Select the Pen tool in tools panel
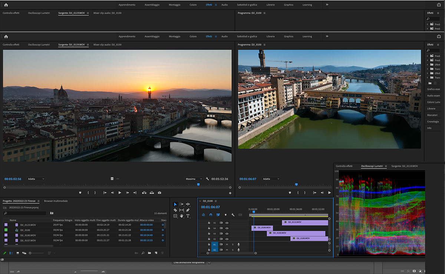Screen dimensions: 445x274 (x=188, y=210)
